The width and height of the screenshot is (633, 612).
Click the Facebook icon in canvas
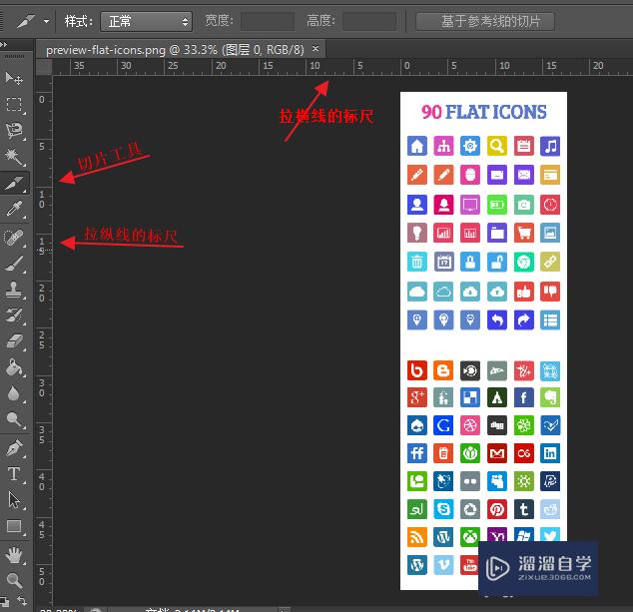(523, 397)
